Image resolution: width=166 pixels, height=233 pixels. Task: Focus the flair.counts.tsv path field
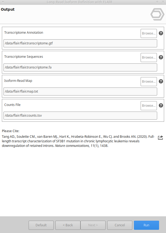(x=80, y=116)
